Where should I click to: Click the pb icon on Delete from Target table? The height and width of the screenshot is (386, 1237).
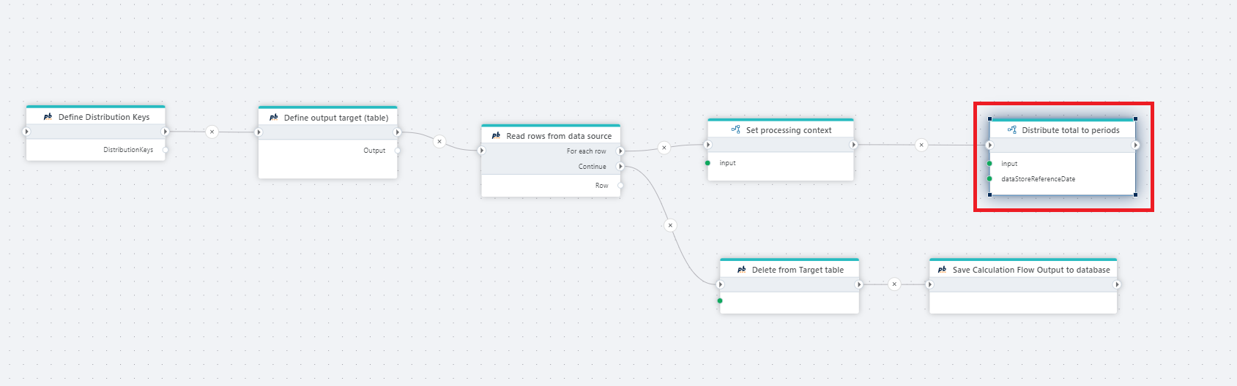pos(741,270)
